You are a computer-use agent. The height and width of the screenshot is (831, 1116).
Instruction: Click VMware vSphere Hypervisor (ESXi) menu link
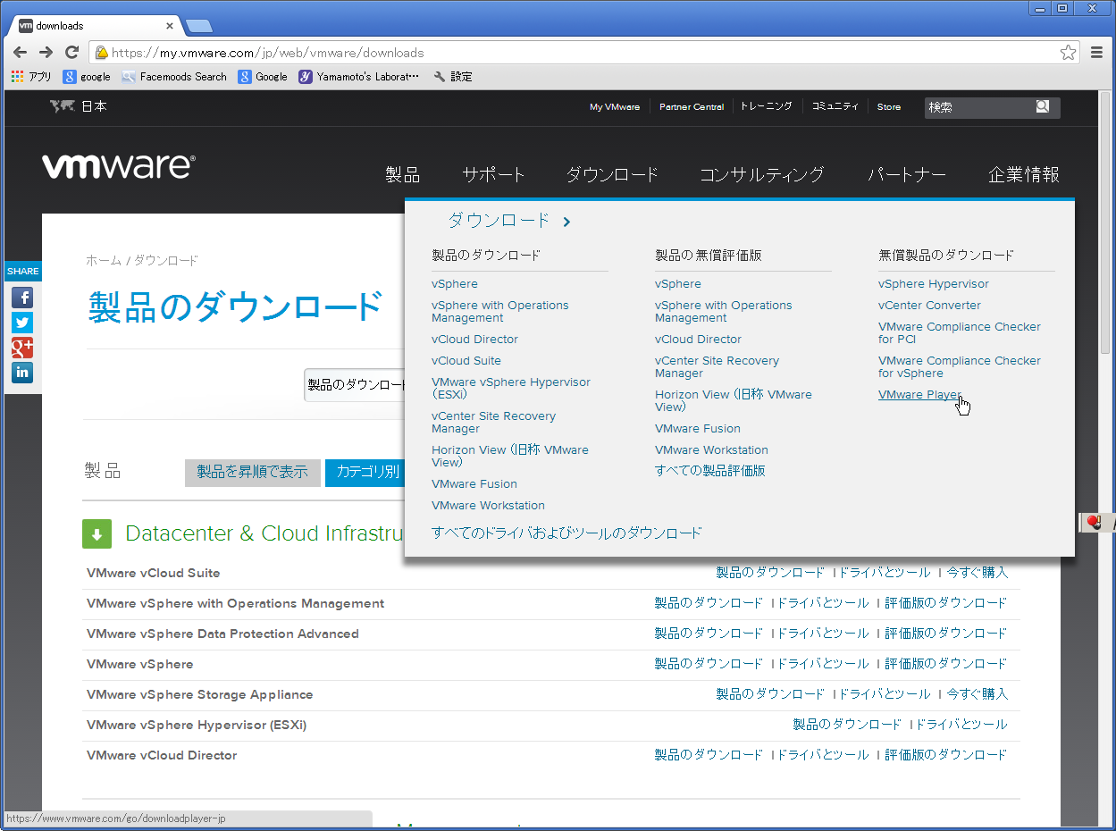[511, 388]
